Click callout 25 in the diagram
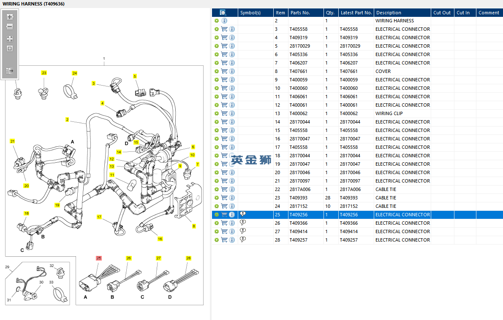 pos(99,258)
